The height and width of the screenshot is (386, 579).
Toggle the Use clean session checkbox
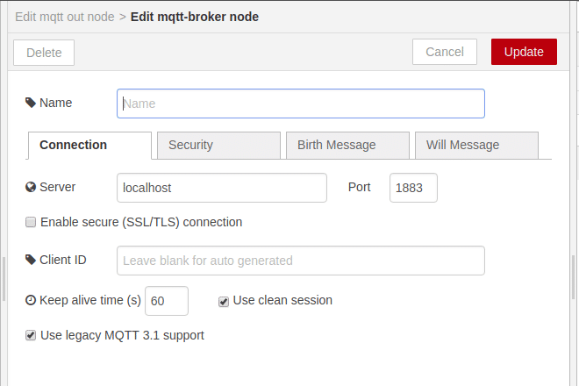click(x=224, y=302)
